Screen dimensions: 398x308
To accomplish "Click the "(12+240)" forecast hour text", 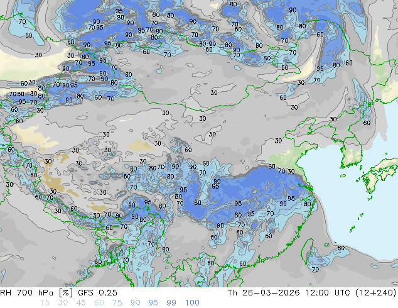I will click(x=376, y=293).
